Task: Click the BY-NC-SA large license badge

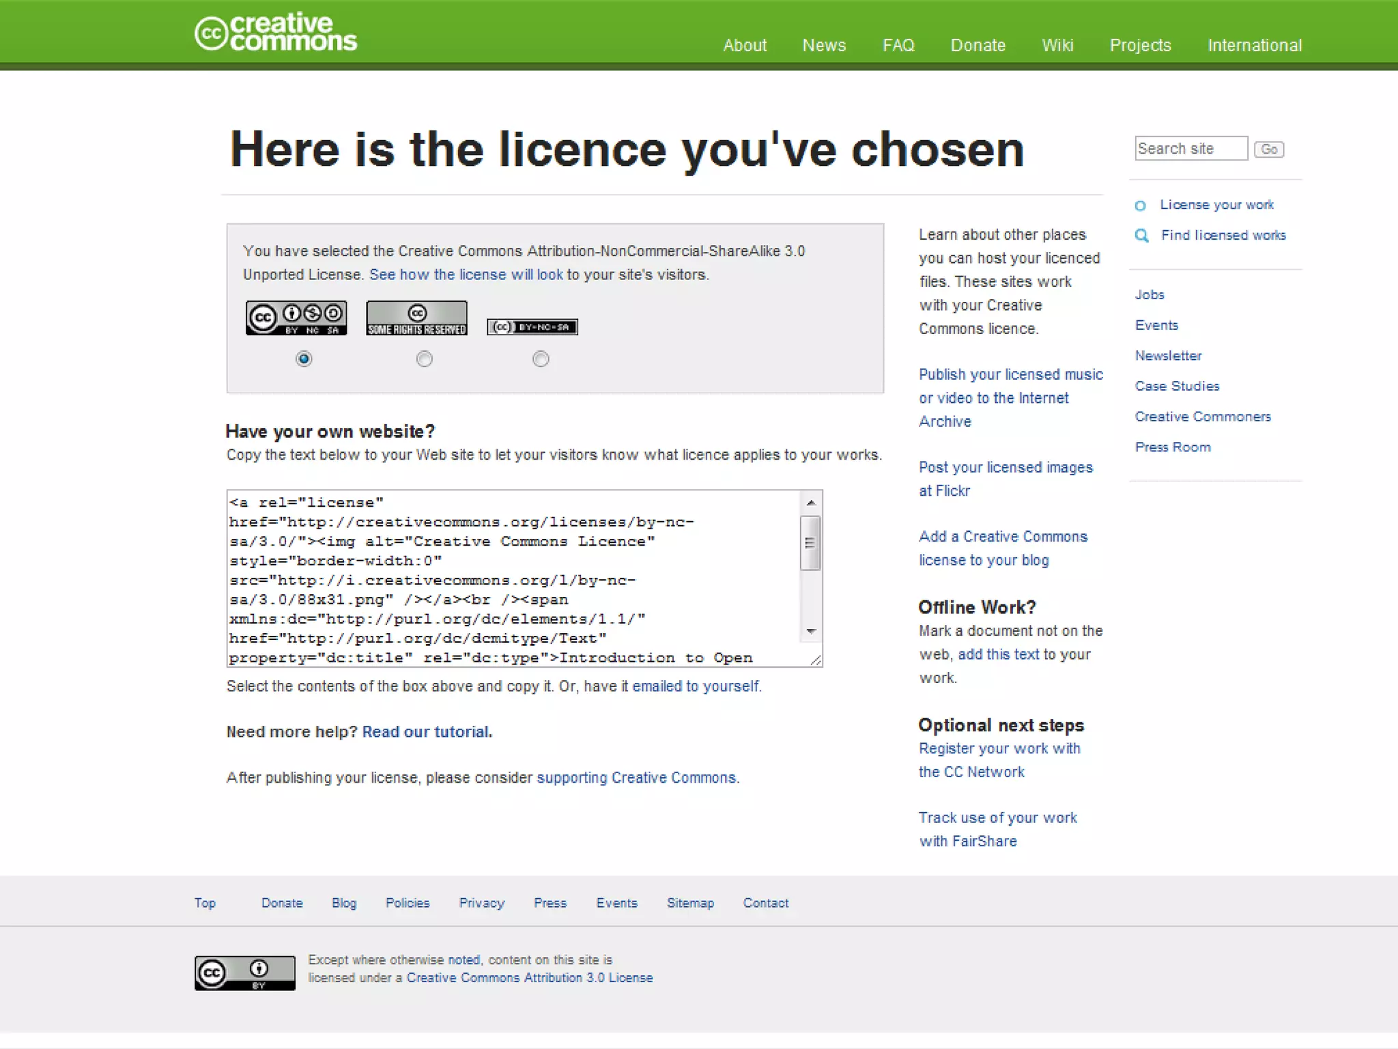Action: 296,318
